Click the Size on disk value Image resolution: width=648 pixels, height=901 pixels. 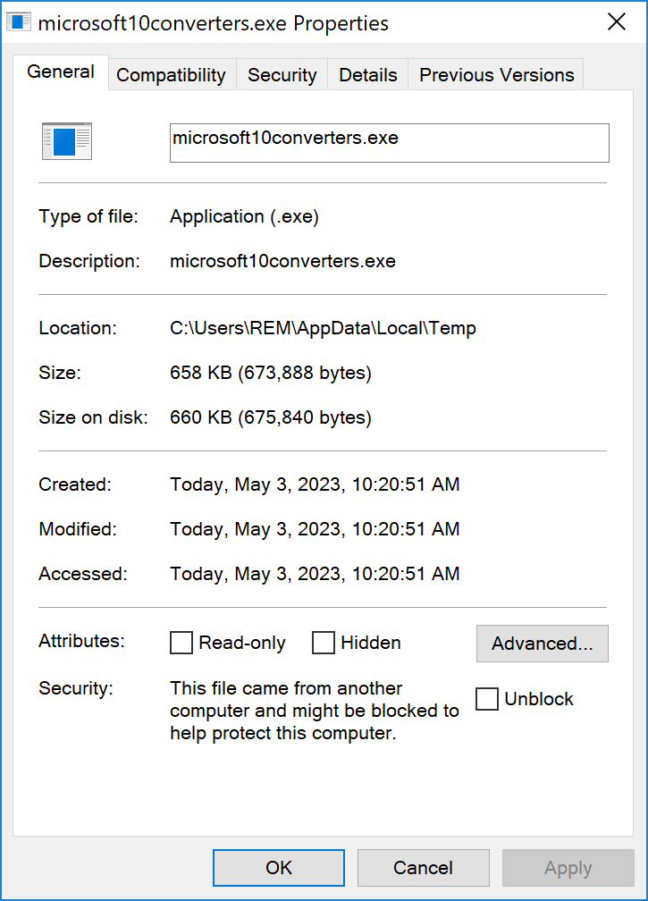270,417
